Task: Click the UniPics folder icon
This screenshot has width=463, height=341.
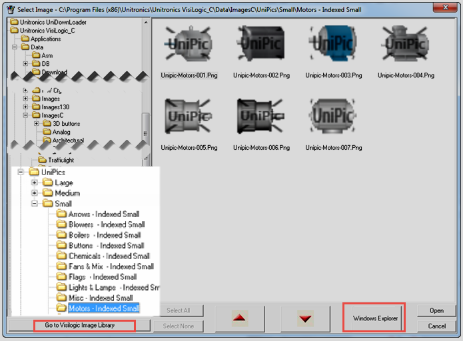Action: [34, 172]
